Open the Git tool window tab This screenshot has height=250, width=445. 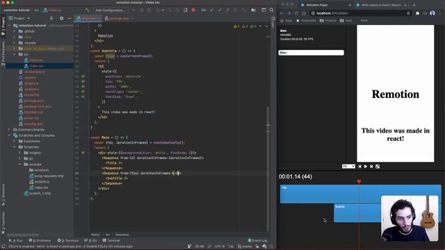[90, 240]
